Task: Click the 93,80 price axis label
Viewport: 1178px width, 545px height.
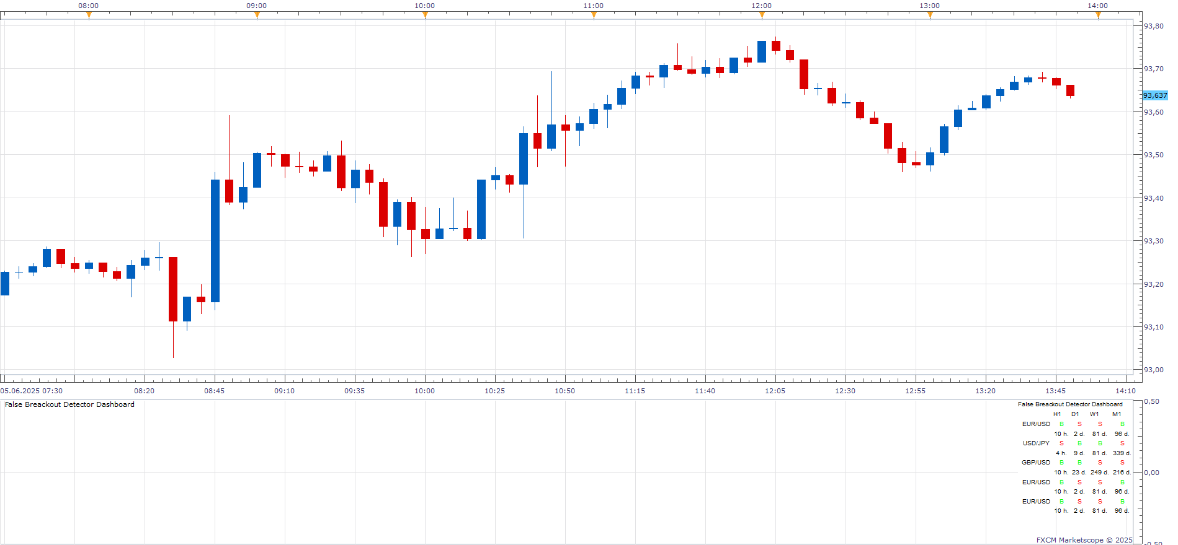Action: point(1154,26)
